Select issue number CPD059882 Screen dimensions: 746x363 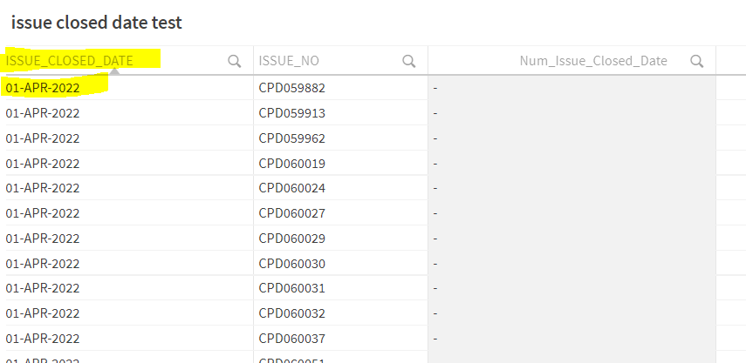291,88
